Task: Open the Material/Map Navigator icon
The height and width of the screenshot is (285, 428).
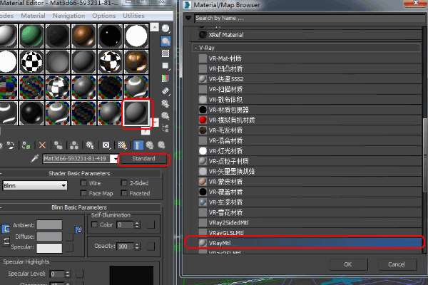Action: (x=165, y=128)
